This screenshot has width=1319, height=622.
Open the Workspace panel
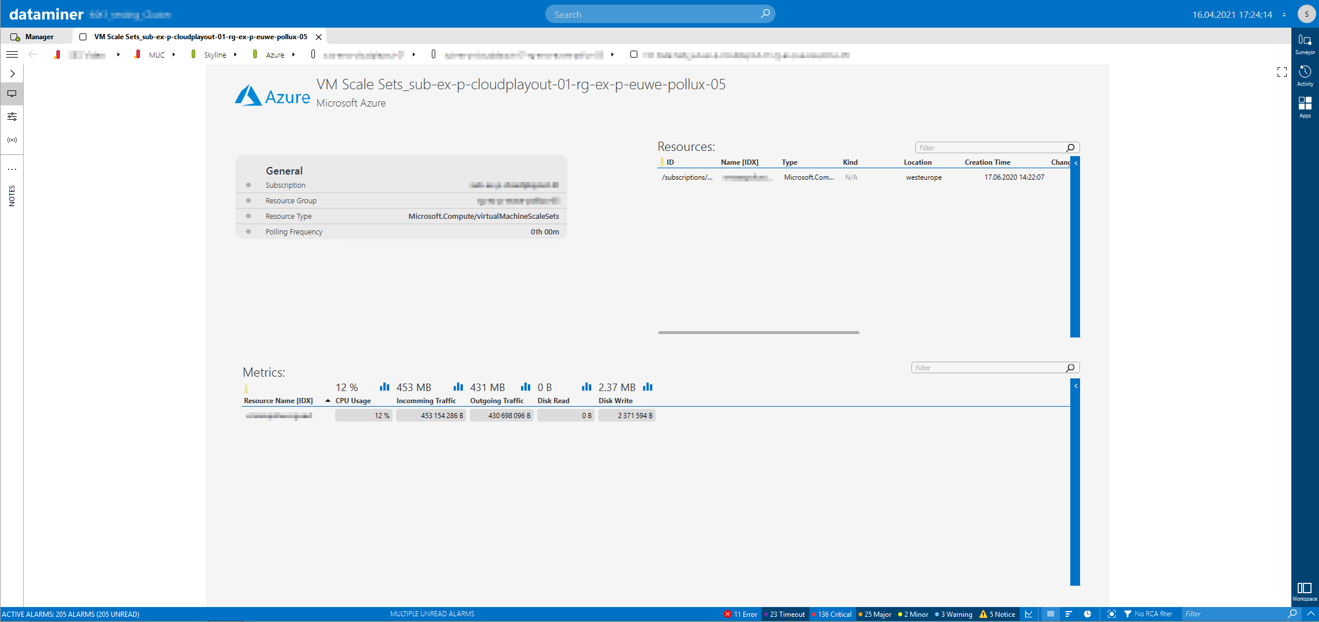(x=1304, y=591)
